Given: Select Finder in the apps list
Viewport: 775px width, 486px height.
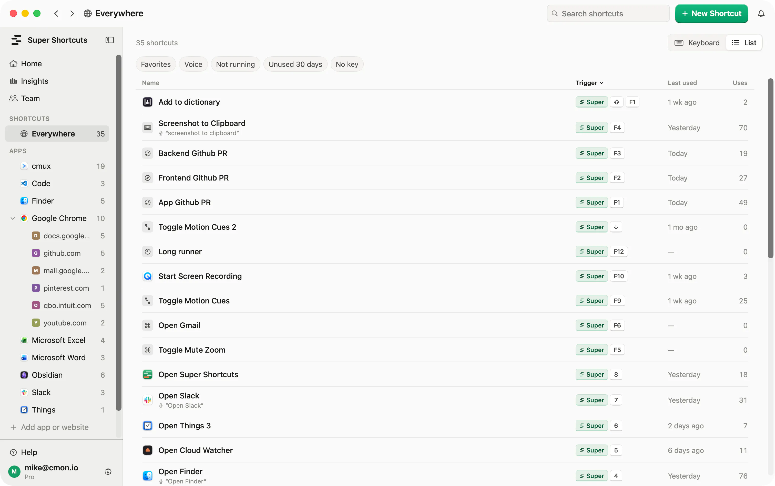Looking at the screenshot, I should [57, 201].
